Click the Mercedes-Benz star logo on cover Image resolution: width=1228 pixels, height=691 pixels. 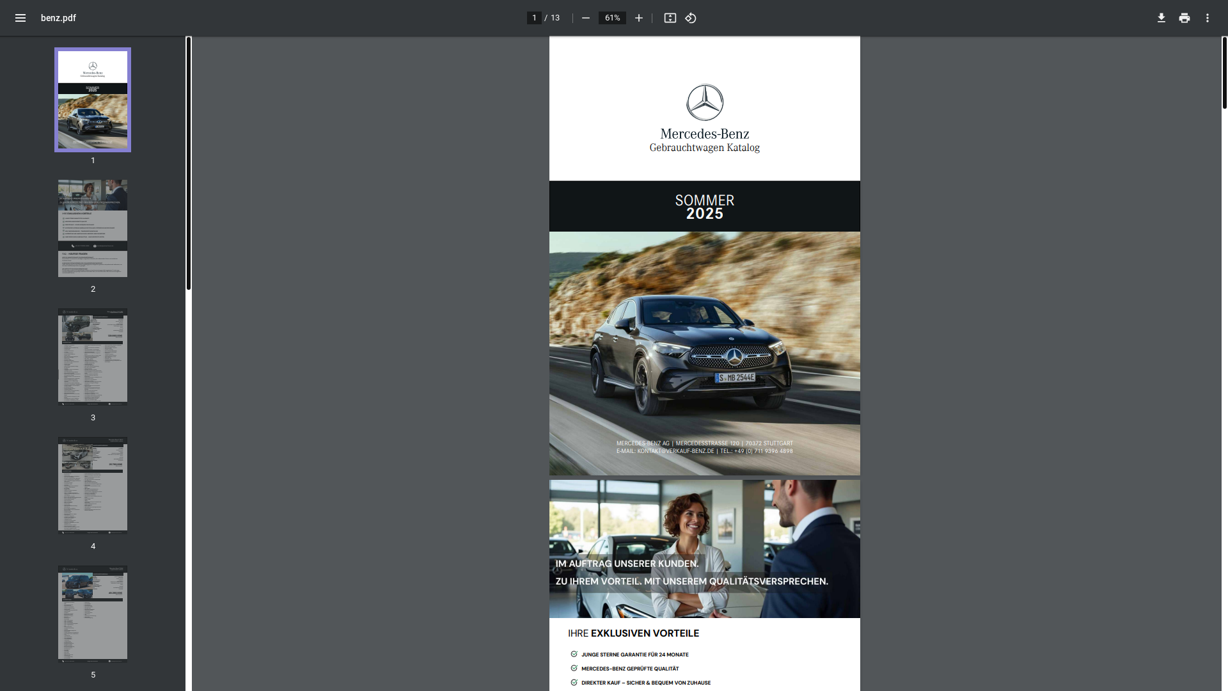(x=705, y=102)
